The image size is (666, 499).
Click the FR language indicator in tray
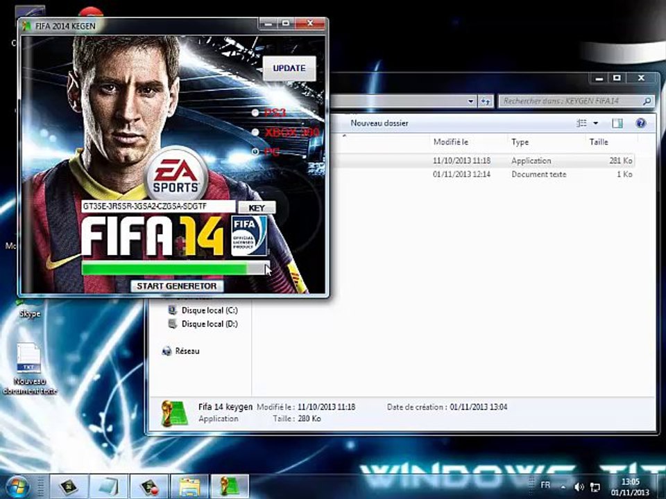click(545, 484)
